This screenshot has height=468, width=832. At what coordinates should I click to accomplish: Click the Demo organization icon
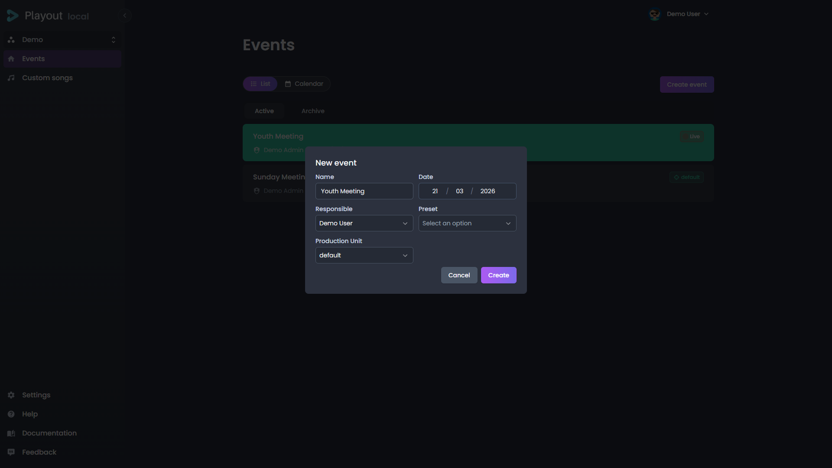(11, 40)
